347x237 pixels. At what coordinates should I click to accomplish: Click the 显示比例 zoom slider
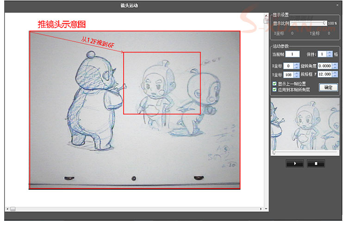[308, 23]
